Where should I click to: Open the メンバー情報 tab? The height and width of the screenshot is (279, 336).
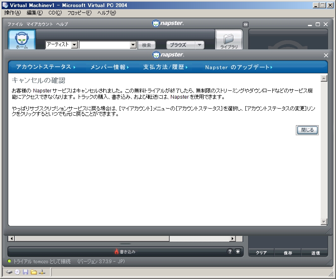[x=110, y=67]
